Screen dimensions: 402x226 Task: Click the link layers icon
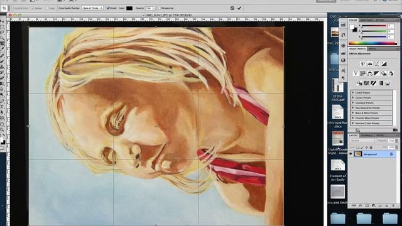click(354, 205)
